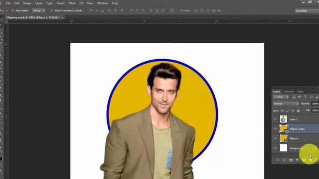Open the Filter menu
This screenshot has height=179, width=319.
pyautogui.click(x=72, y=3)
